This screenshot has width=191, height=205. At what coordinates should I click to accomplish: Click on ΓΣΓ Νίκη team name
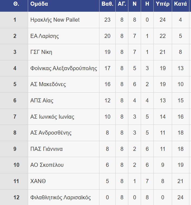click(41, 52)
